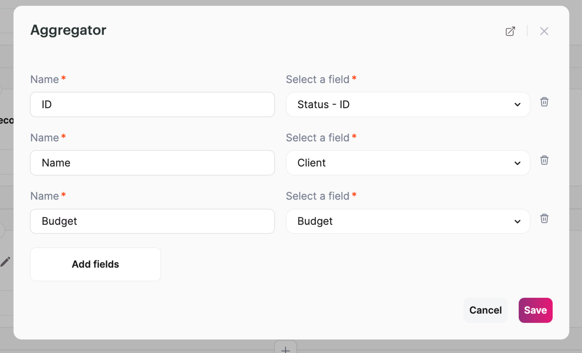Delete the ID aggregator field row

pyautogui.click(x=544, y=102)
